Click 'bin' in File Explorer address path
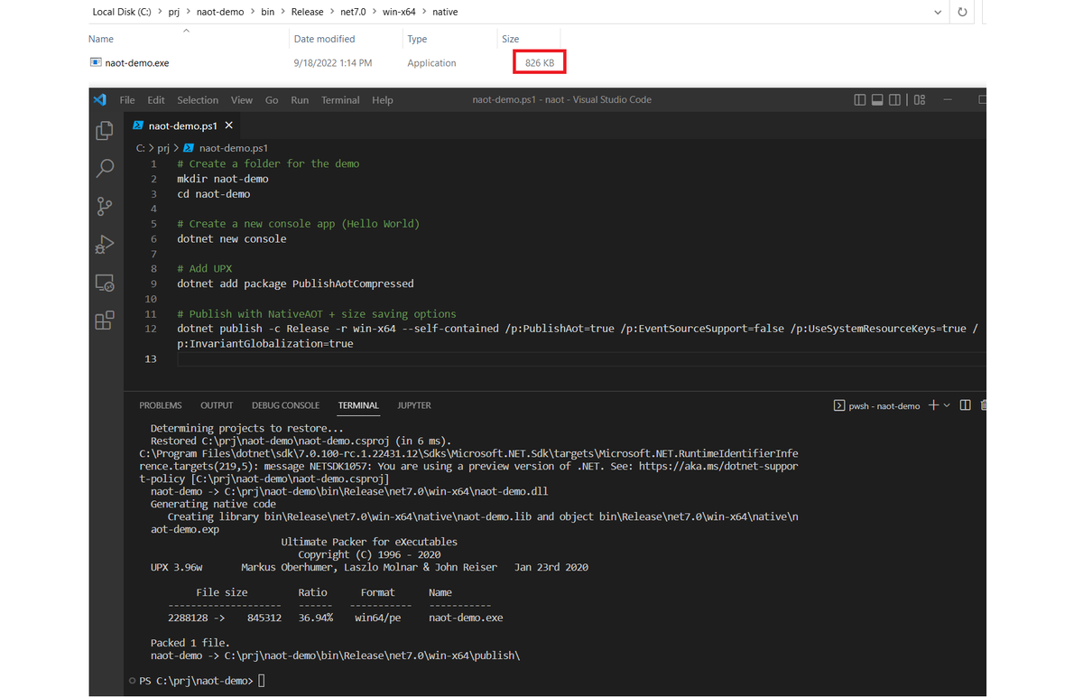 coord(268,13)
